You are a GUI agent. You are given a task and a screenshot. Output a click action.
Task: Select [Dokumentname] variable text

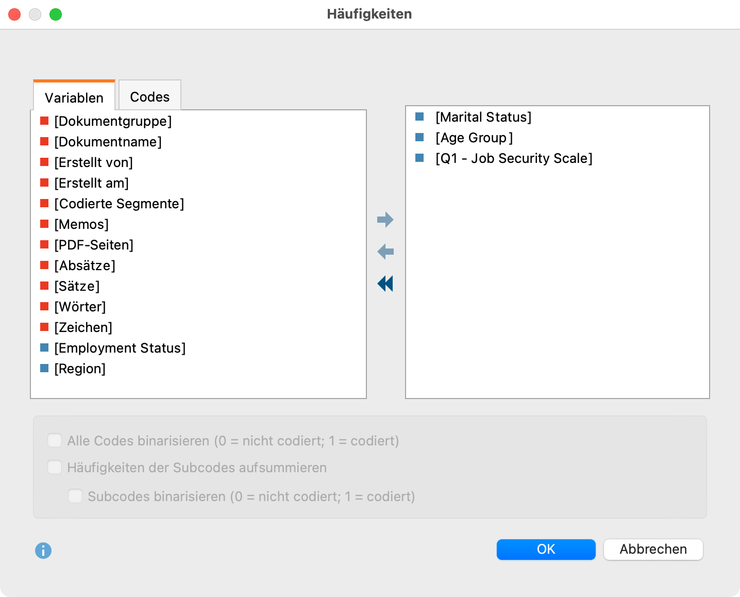pyautogui.click(x=108, y=142)
